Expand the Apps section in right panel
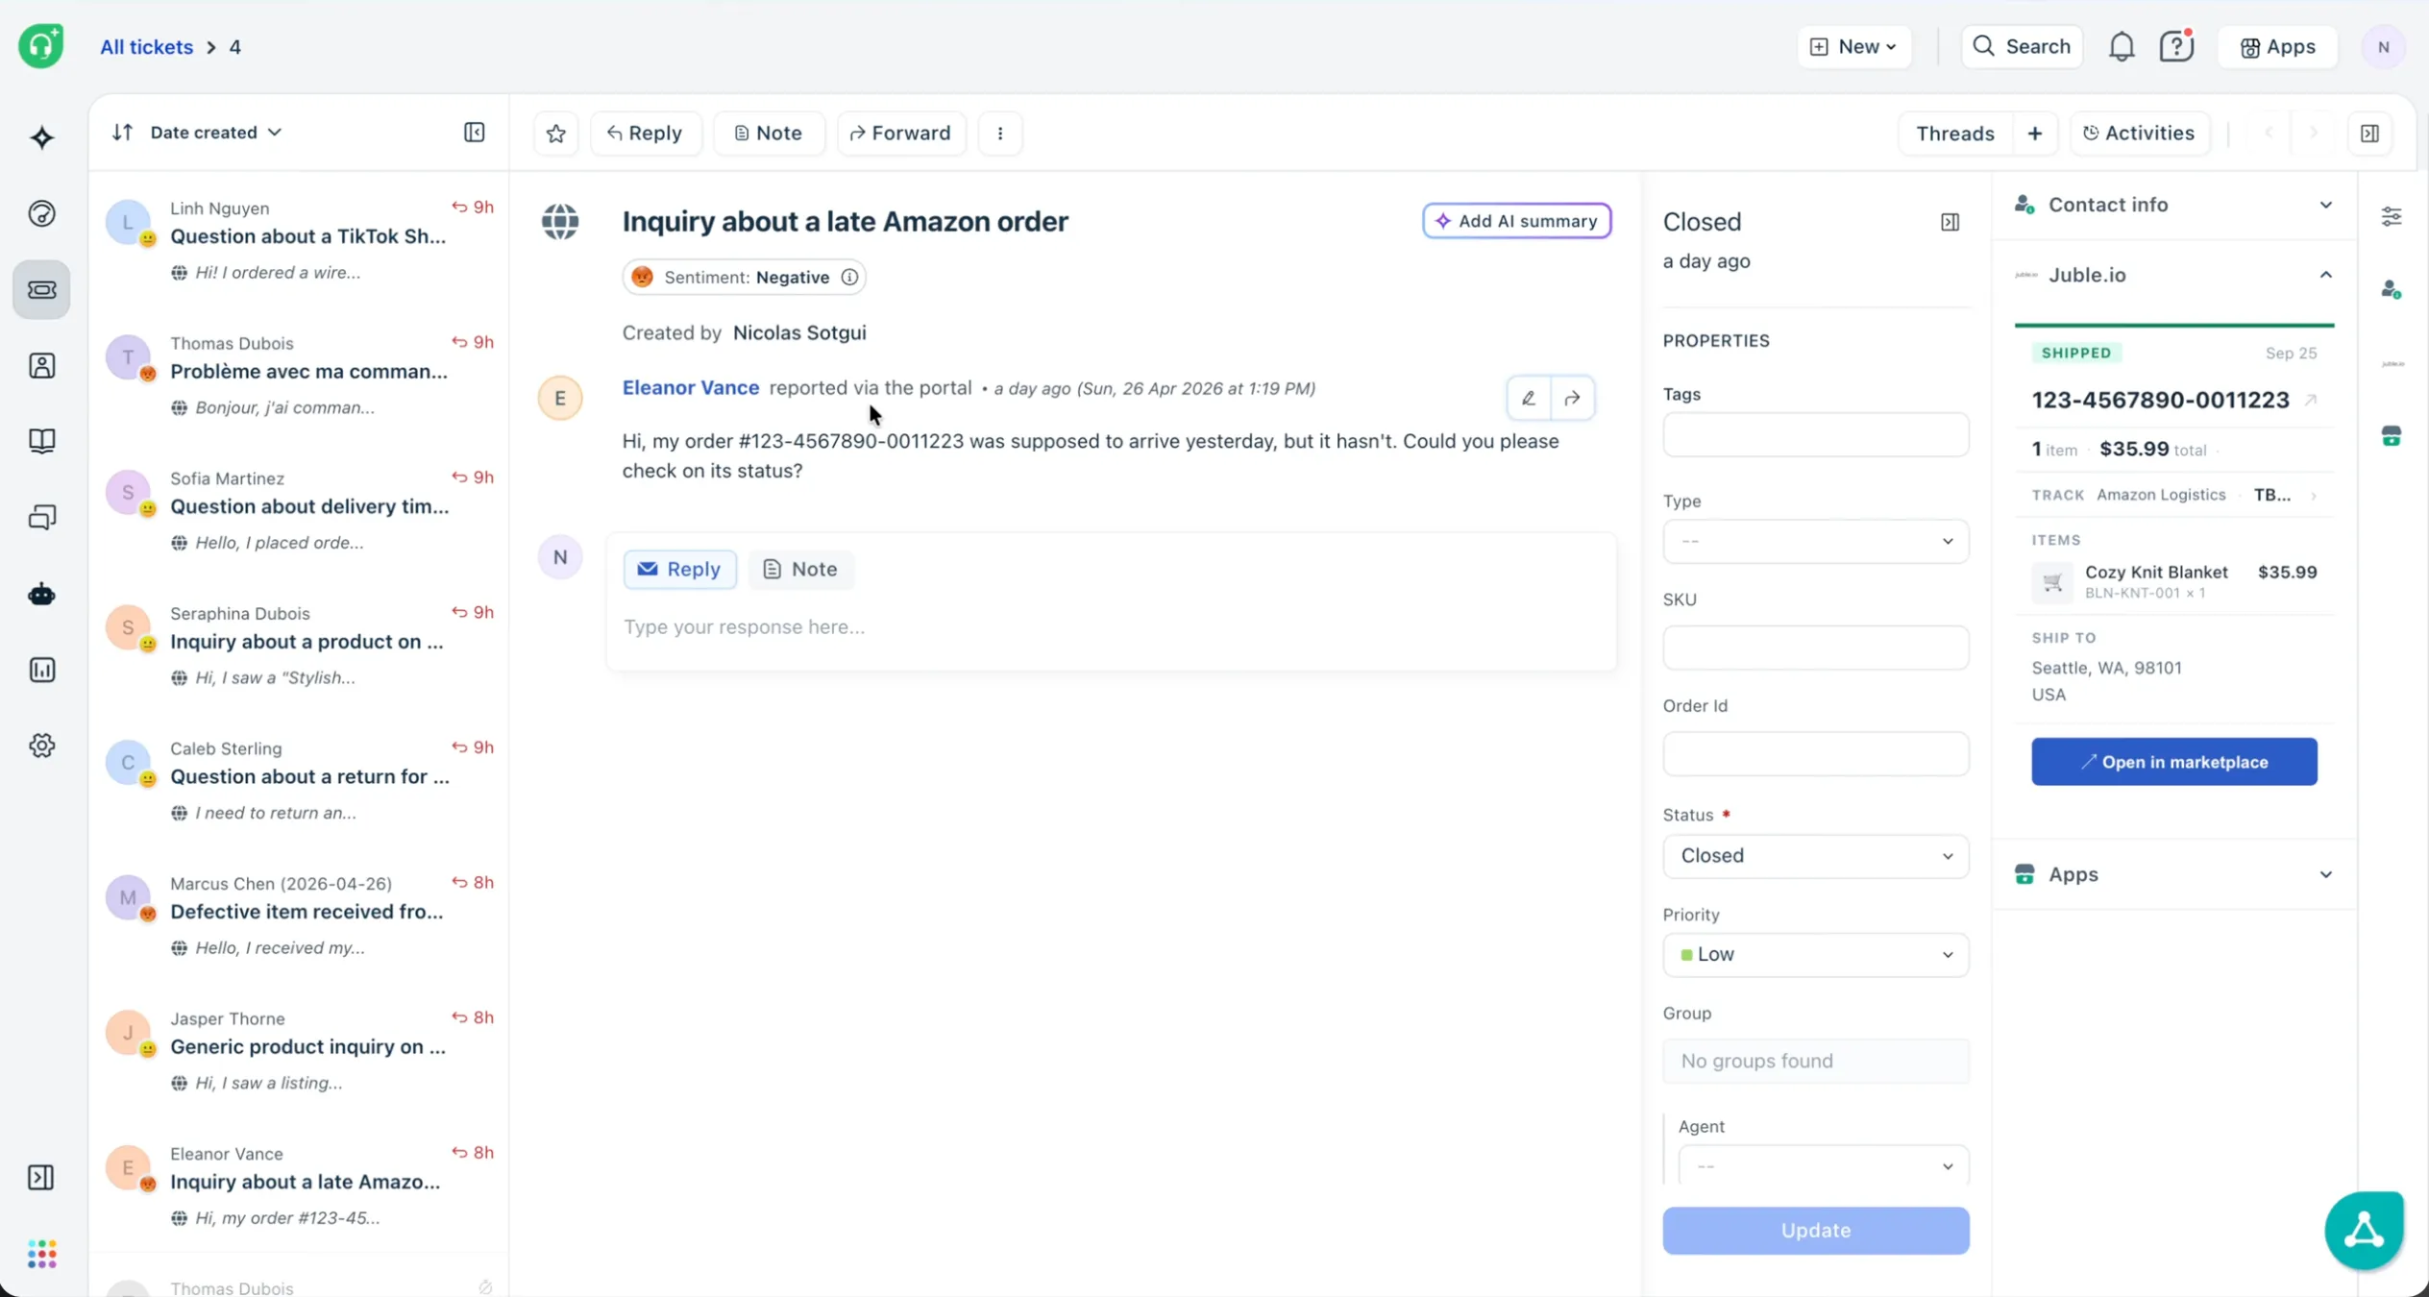Screen dimensions: 2429x1297 tap(2174, 874)
